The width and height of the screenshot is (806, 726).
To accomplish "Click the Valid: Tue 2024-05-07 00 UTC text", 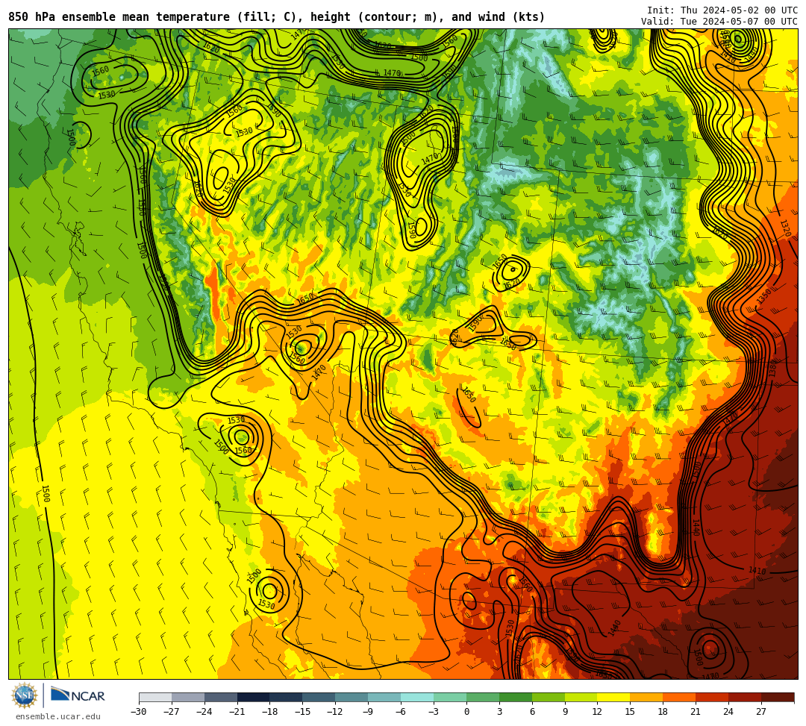I will tap(719, 22).
